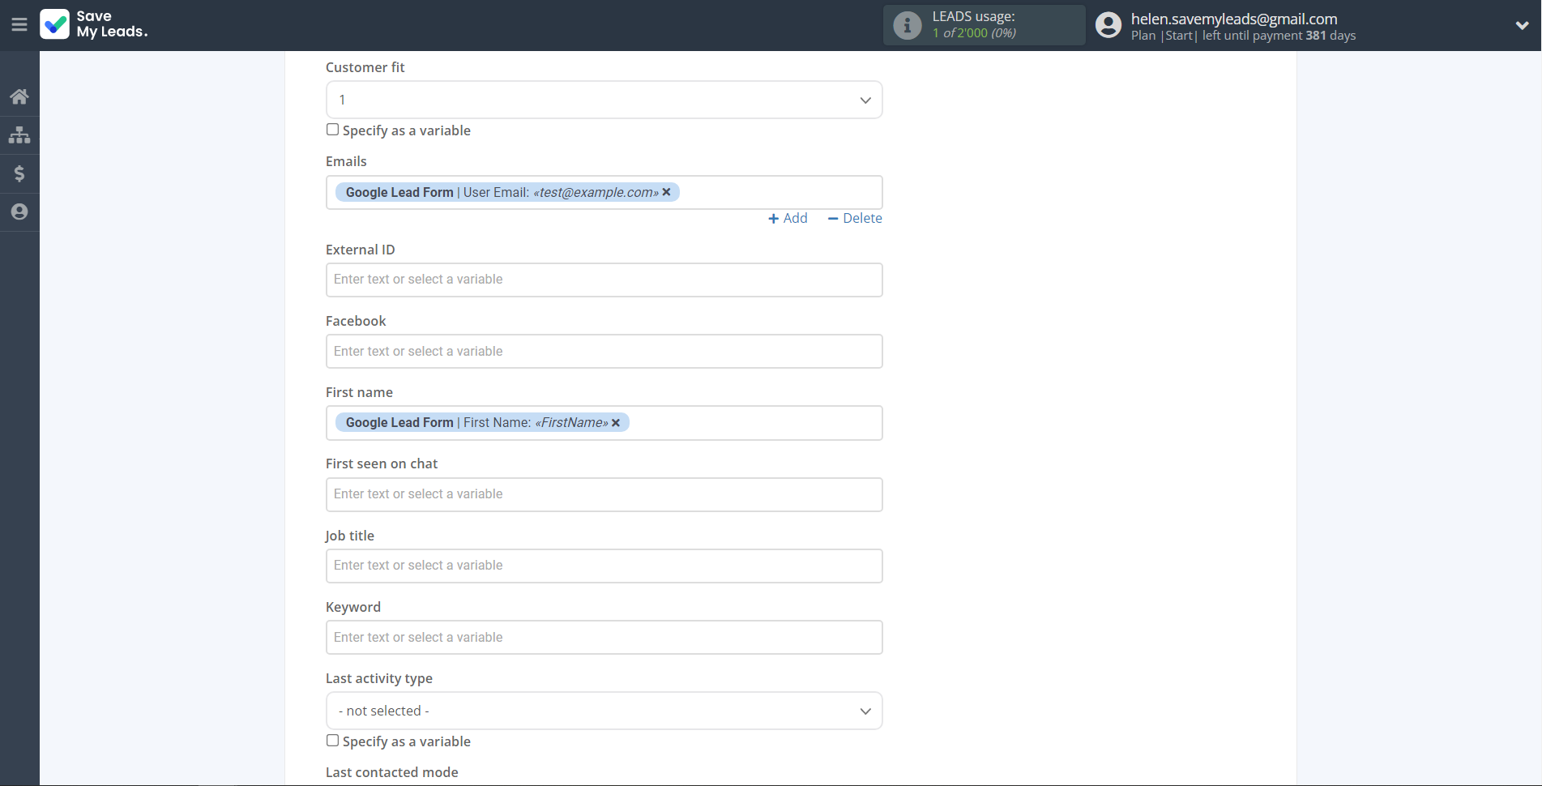The image size is (1542, 786).
Task: Open the hamburger menu icon
Action: pyautogui.click(x=19, y=24)
